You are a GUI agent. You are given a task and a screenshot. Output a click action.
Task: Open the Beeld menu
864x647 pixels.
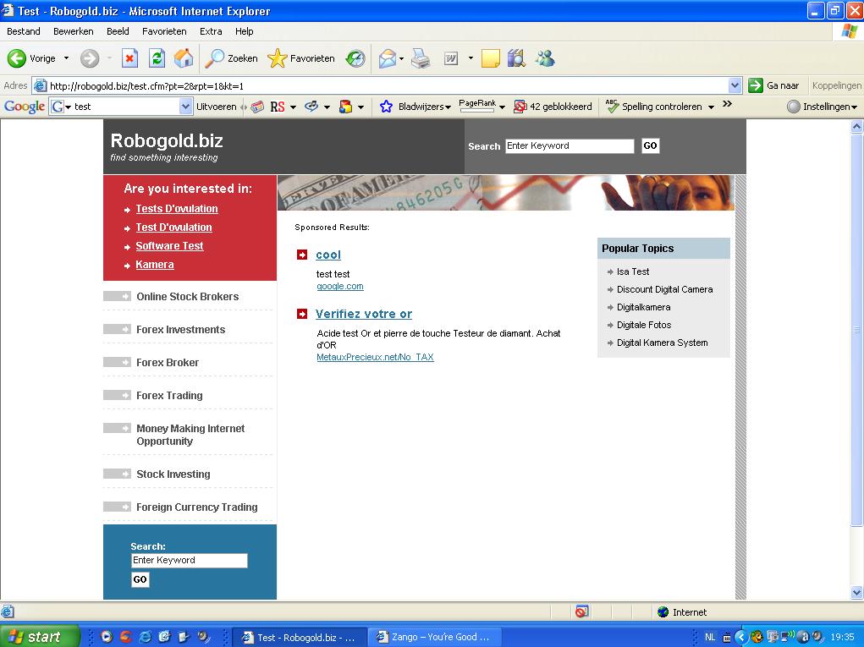(x=118, y=31)
